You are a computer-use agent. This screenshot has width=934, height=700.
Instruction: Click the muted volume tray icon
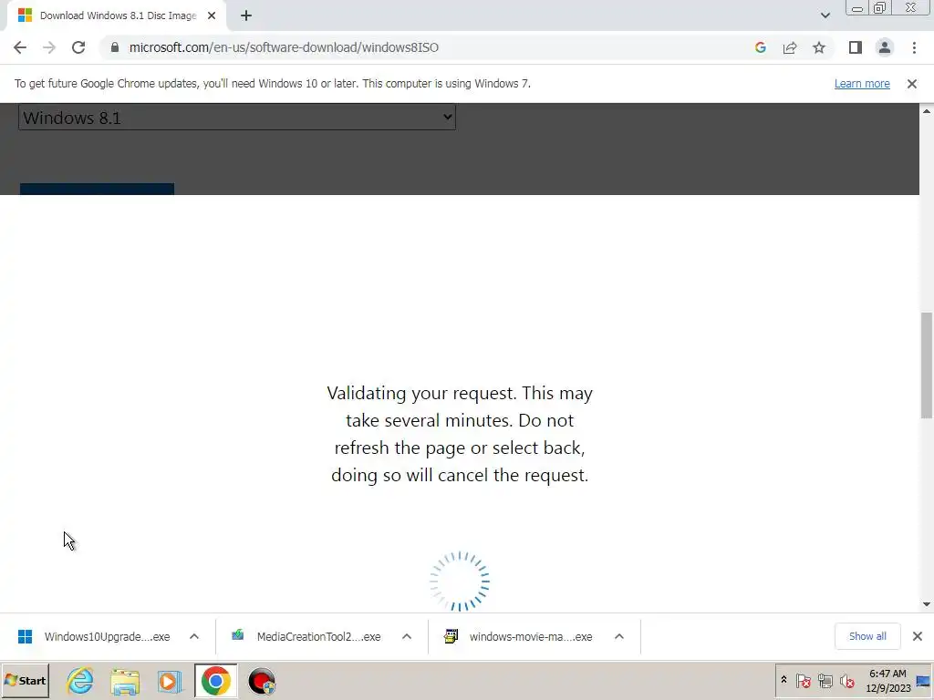846,680
